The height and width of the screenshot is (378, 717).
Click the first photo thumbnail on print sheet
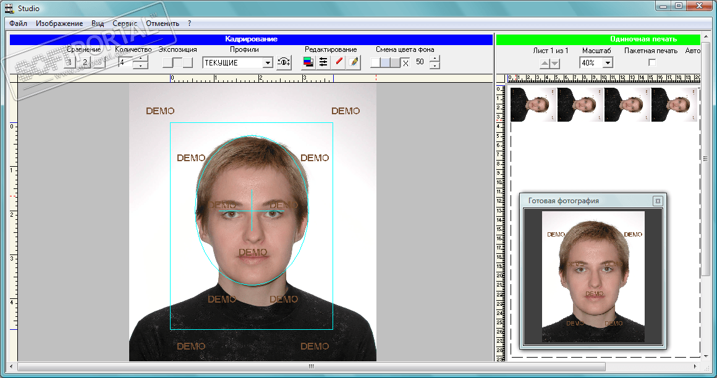(533, 104)
